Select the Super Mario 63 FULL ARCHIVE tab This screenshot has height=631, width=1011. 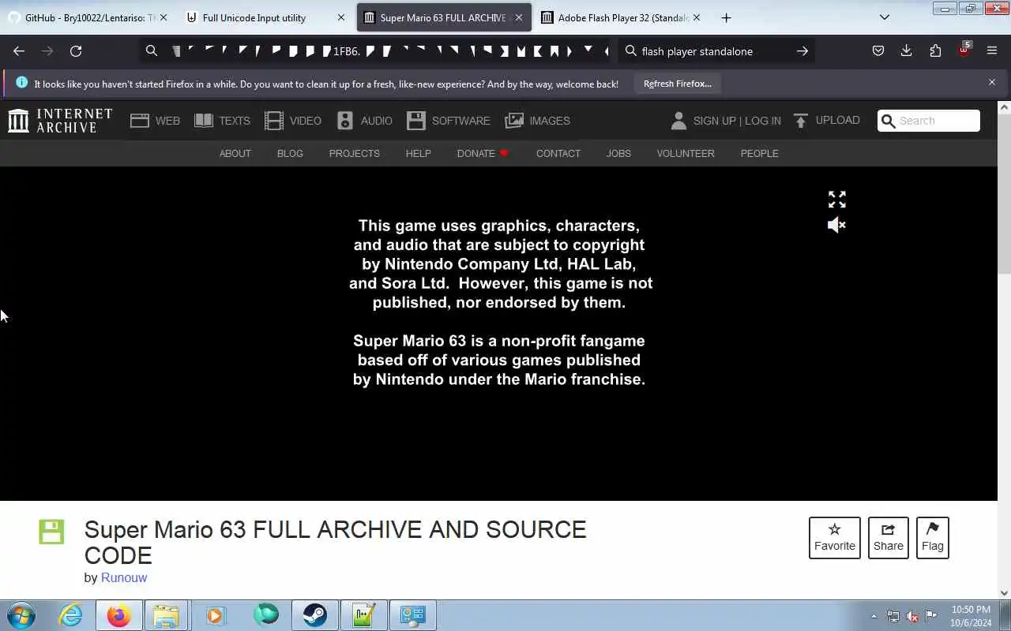pyautogui.click(x=443, y=17)
